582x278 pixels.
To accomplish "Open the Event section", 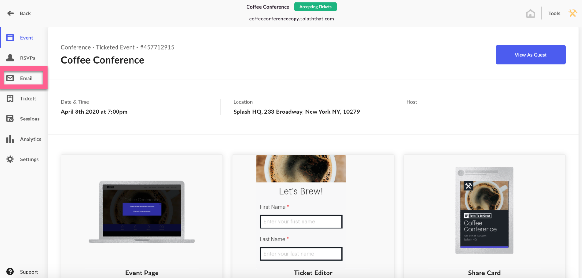I will click(27, 38).
